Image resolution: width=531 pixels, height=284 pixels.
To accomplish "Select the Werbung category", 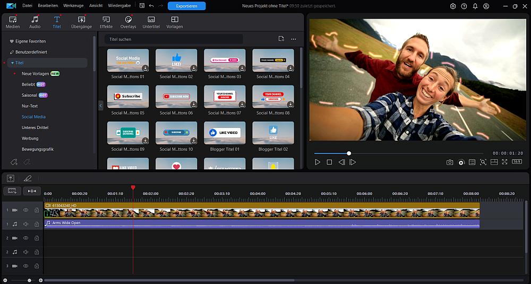I will point(30,139).
